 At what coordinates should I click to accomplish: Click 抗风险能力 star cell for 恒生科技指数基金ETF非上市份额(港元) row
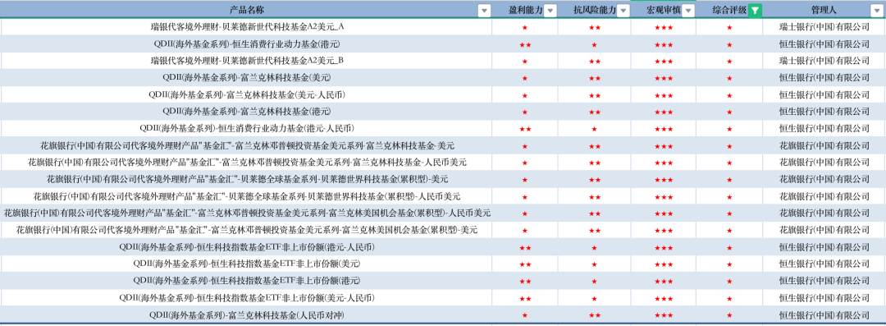(595, 281)
